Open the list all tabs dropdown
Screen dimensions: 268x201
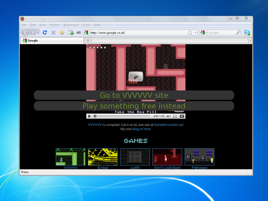click(250, 41)
